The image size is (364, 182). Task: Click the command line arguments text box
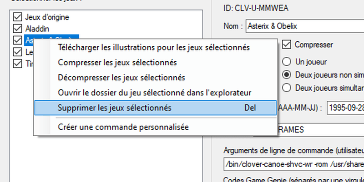click(294, 164)
